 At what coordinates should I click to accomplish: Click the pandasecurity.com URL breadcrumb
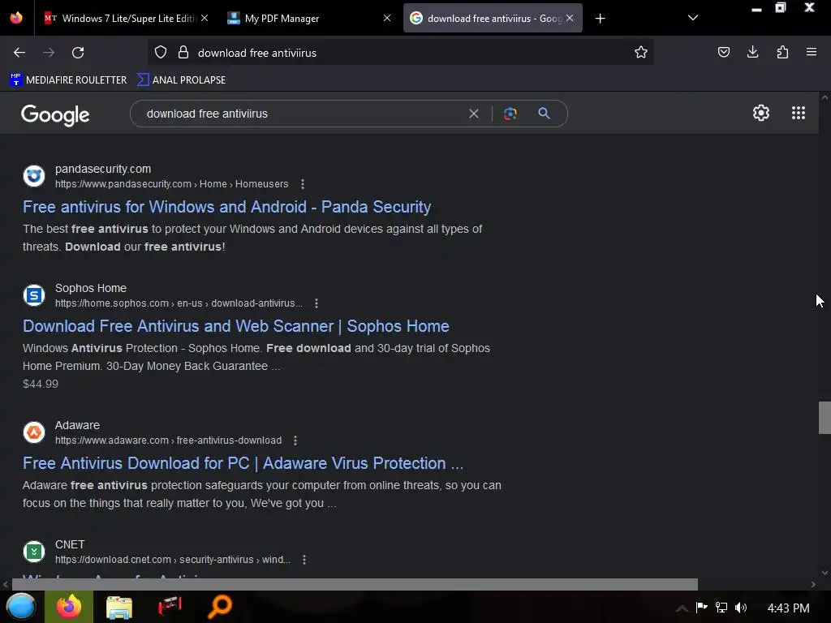172,184
